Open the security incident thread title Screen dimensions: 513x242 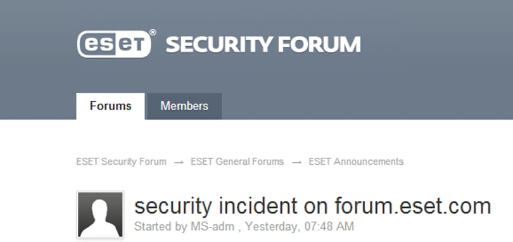(312, 207)
